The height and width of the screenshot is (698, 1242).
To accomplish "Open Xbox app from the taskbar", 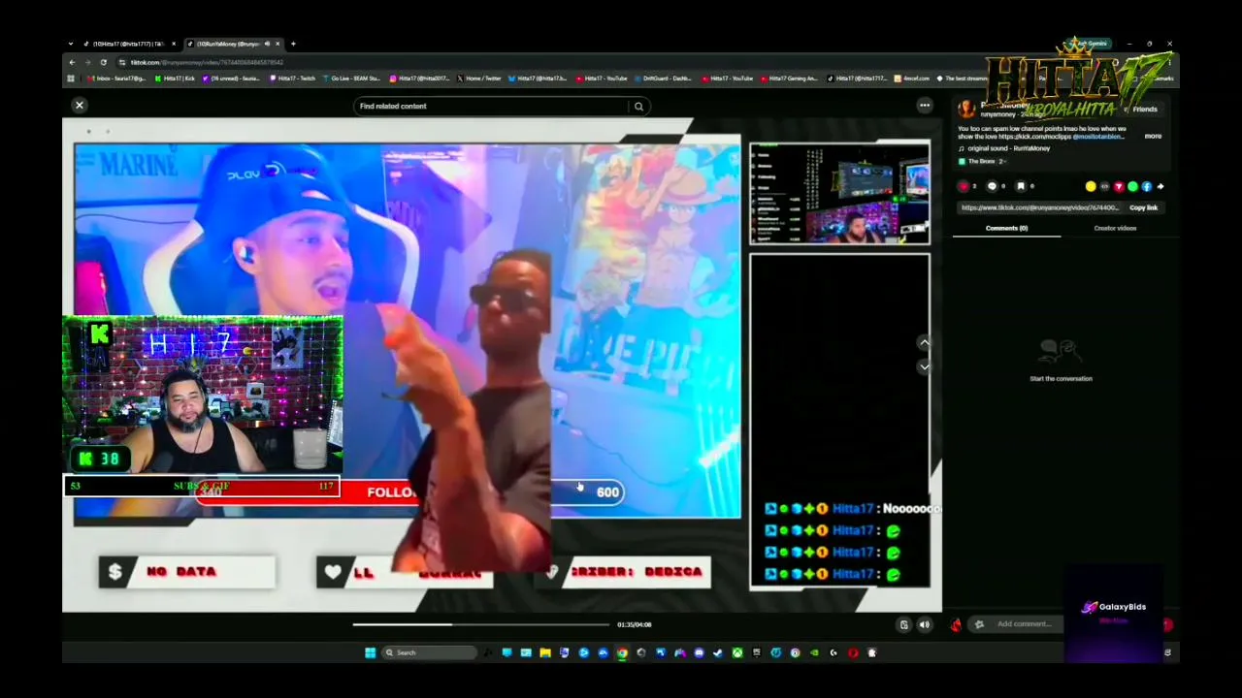I will pyautogui.click(x=737, y=652).
